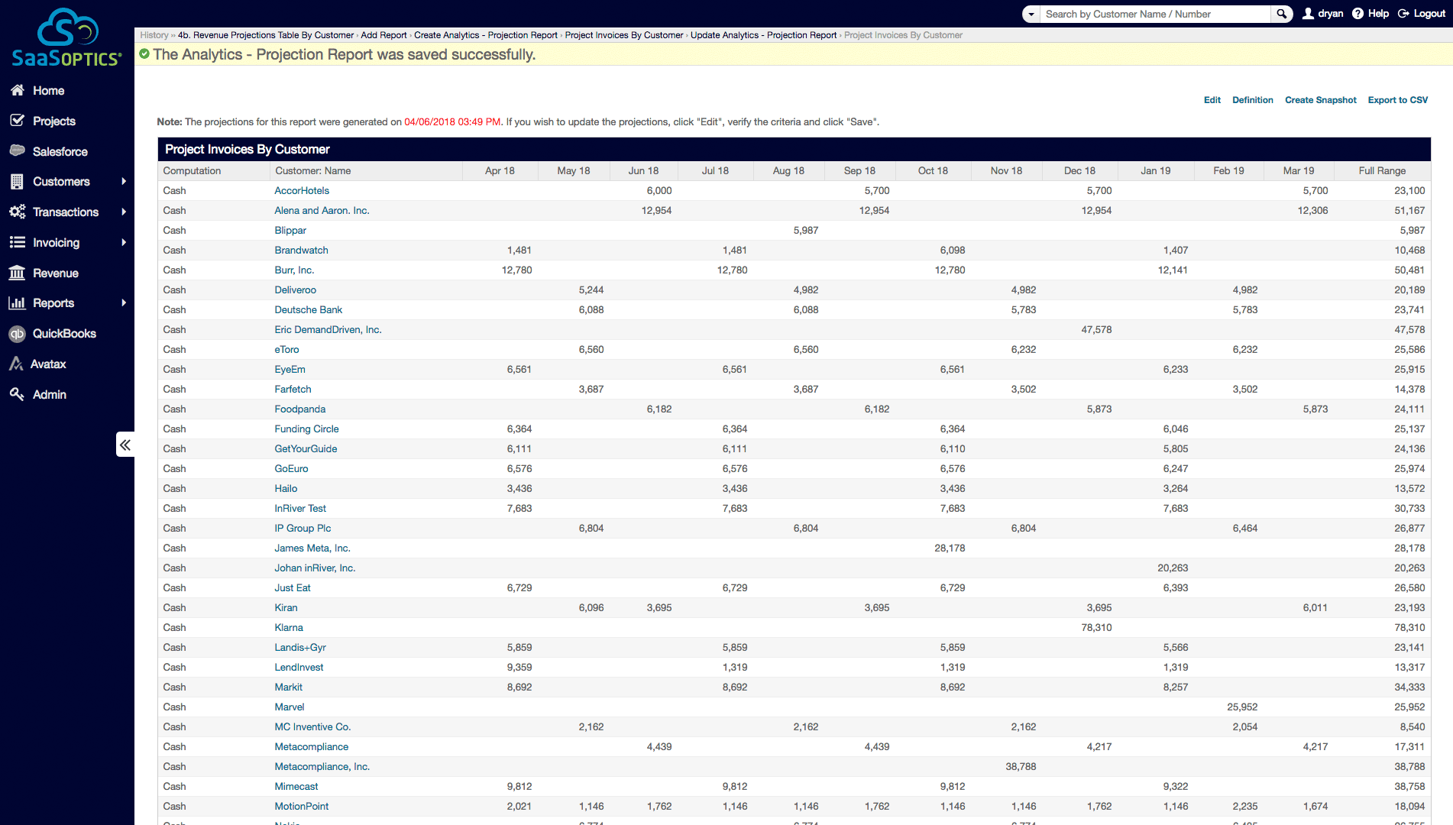Open the Blippar customer link

(290, 231)
